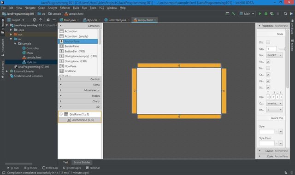Toggle the Disable checkbox in Properties
Image resolution: width=295 pixels, height=175 pixels.
(x=268, y=42)
